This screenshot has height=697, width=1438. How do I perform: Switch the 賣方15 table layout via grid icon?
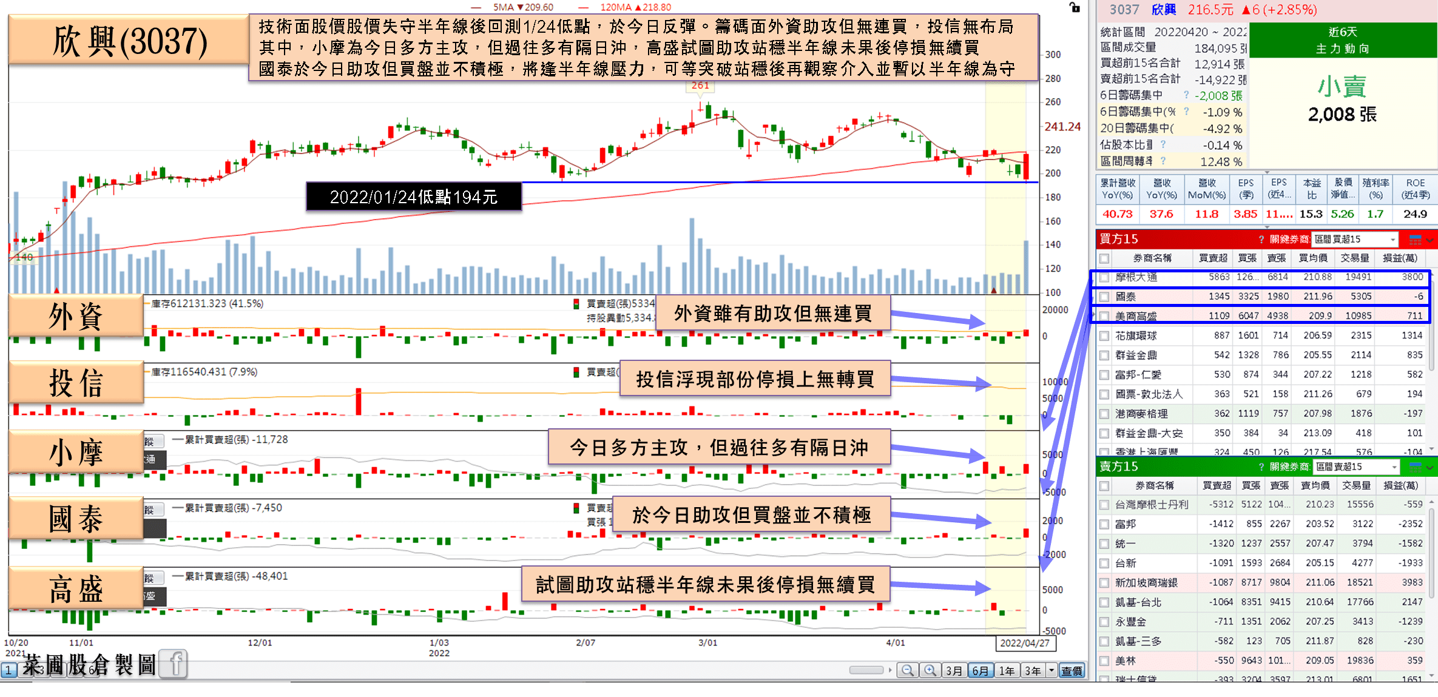point(1416,466)
